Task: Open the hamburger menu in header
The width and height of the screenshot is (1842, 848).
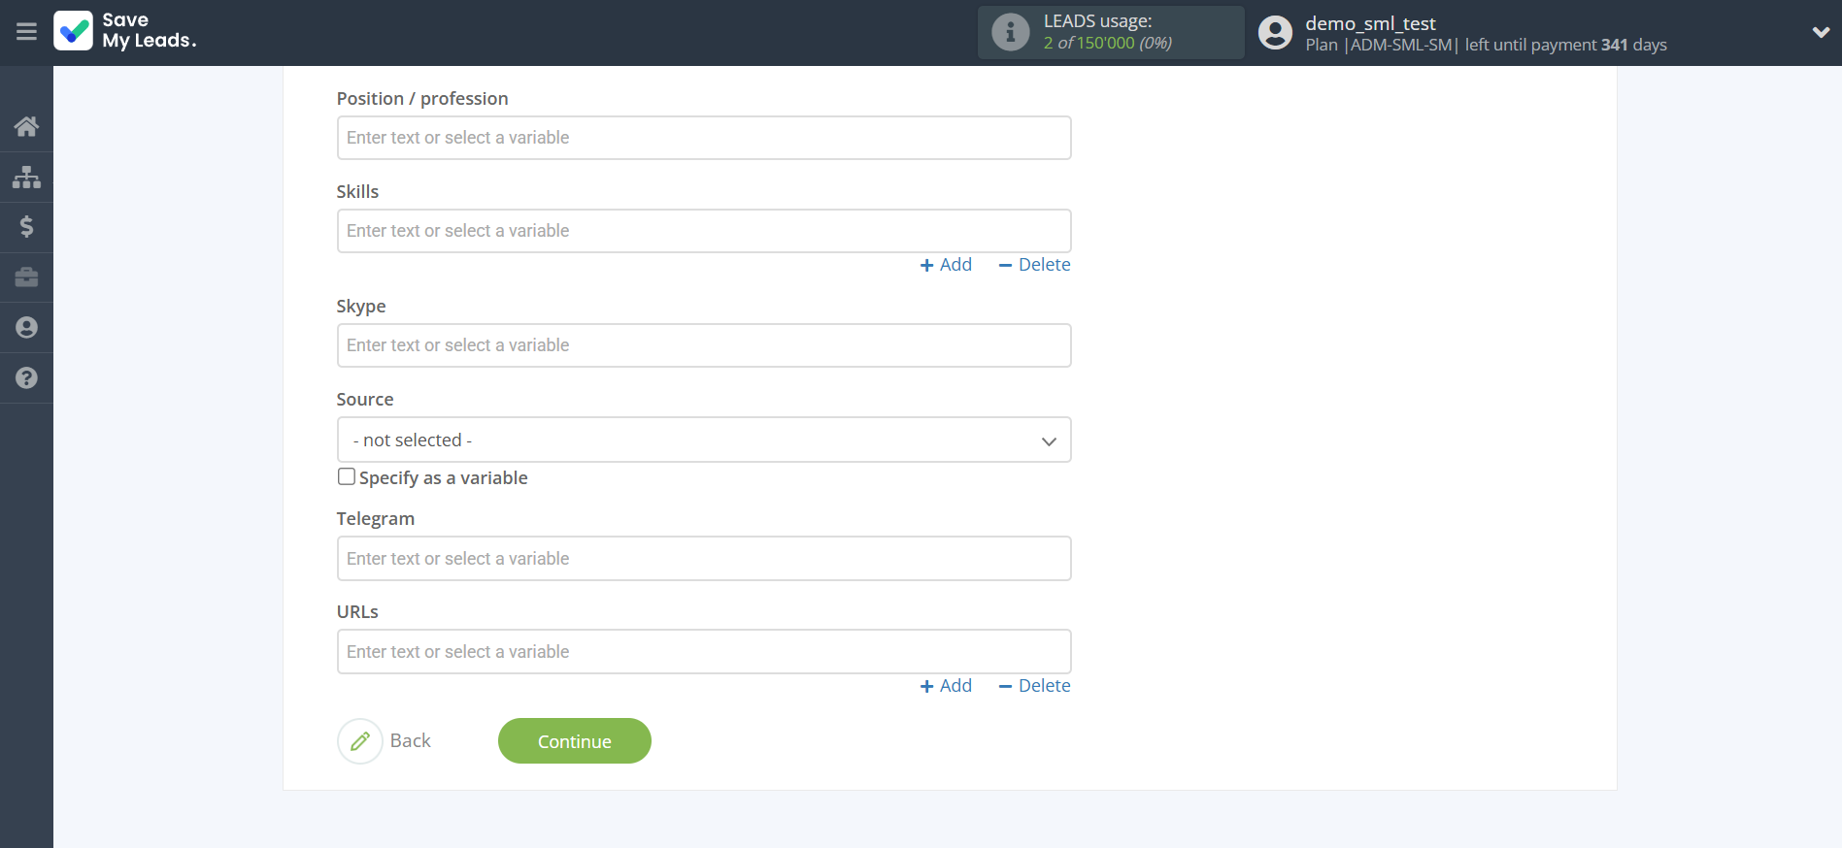Action: (x=26, y=32)
